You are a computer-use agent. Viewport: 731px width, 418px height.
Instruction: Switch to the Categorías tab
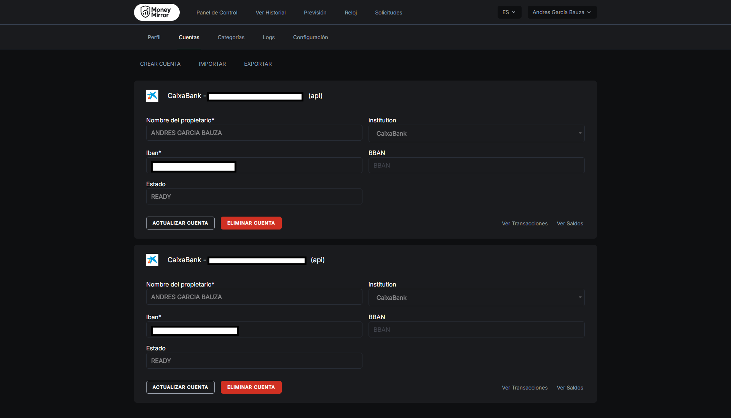click(x=231, y=37)
